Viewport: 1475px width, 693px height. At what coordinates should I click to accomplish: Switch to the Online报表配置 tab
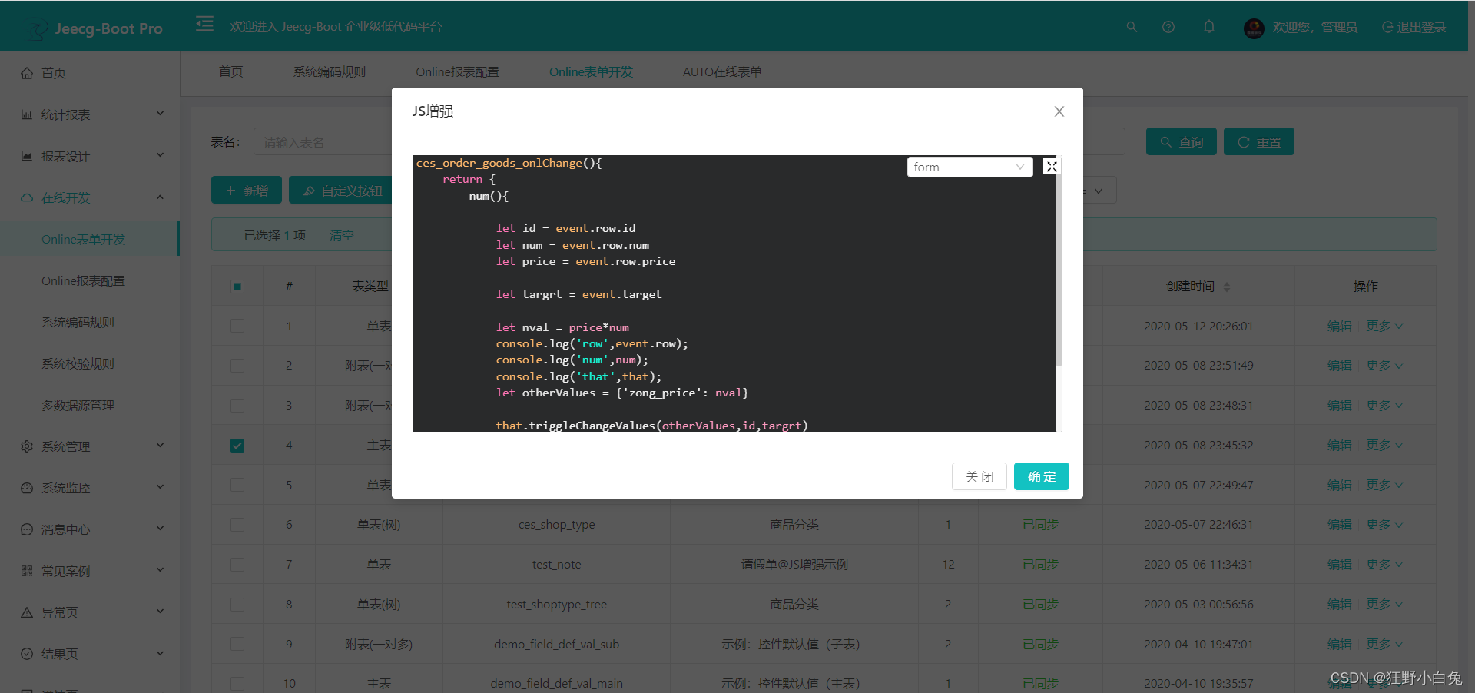point(457,71)
